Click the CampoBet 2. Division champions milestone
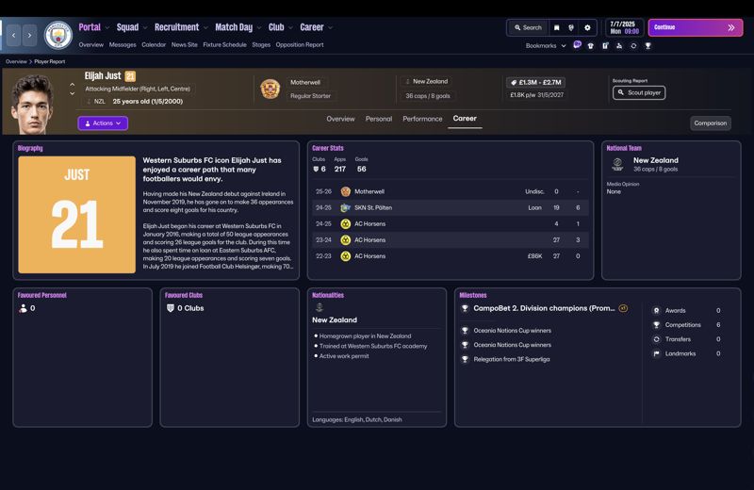Viewport: 754px width, 490px height. [544, 308]
